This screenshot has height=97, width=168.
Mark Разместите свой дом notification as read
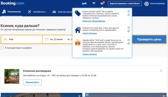coord(129,31)
